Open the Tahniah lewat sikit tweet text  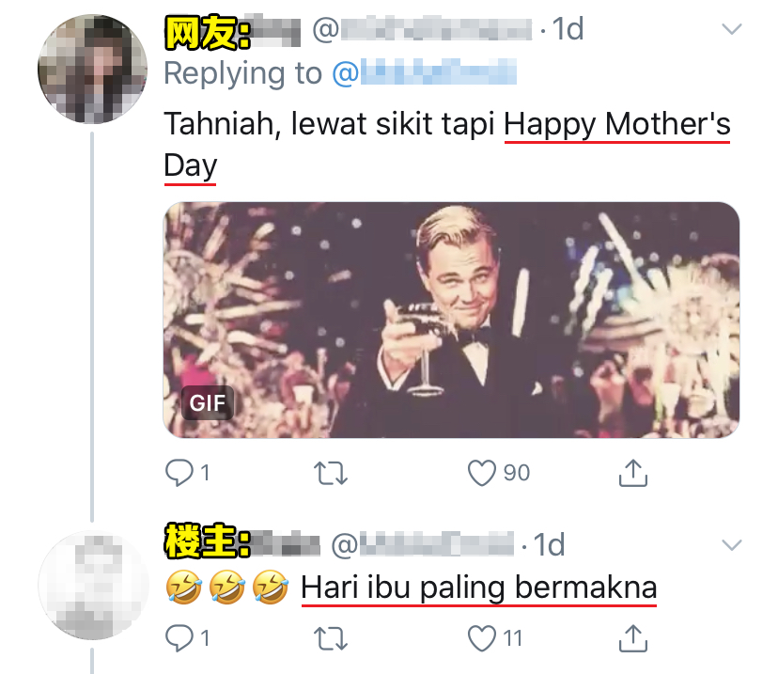pos(329,123)
